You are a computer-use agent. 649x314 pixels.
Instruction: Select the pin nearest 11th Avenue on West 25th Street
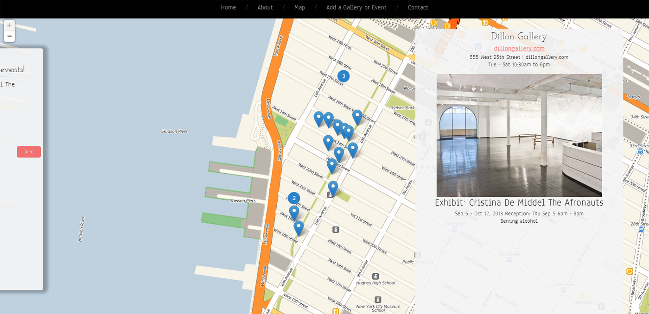pyautogui.click(x=318, y=119)
